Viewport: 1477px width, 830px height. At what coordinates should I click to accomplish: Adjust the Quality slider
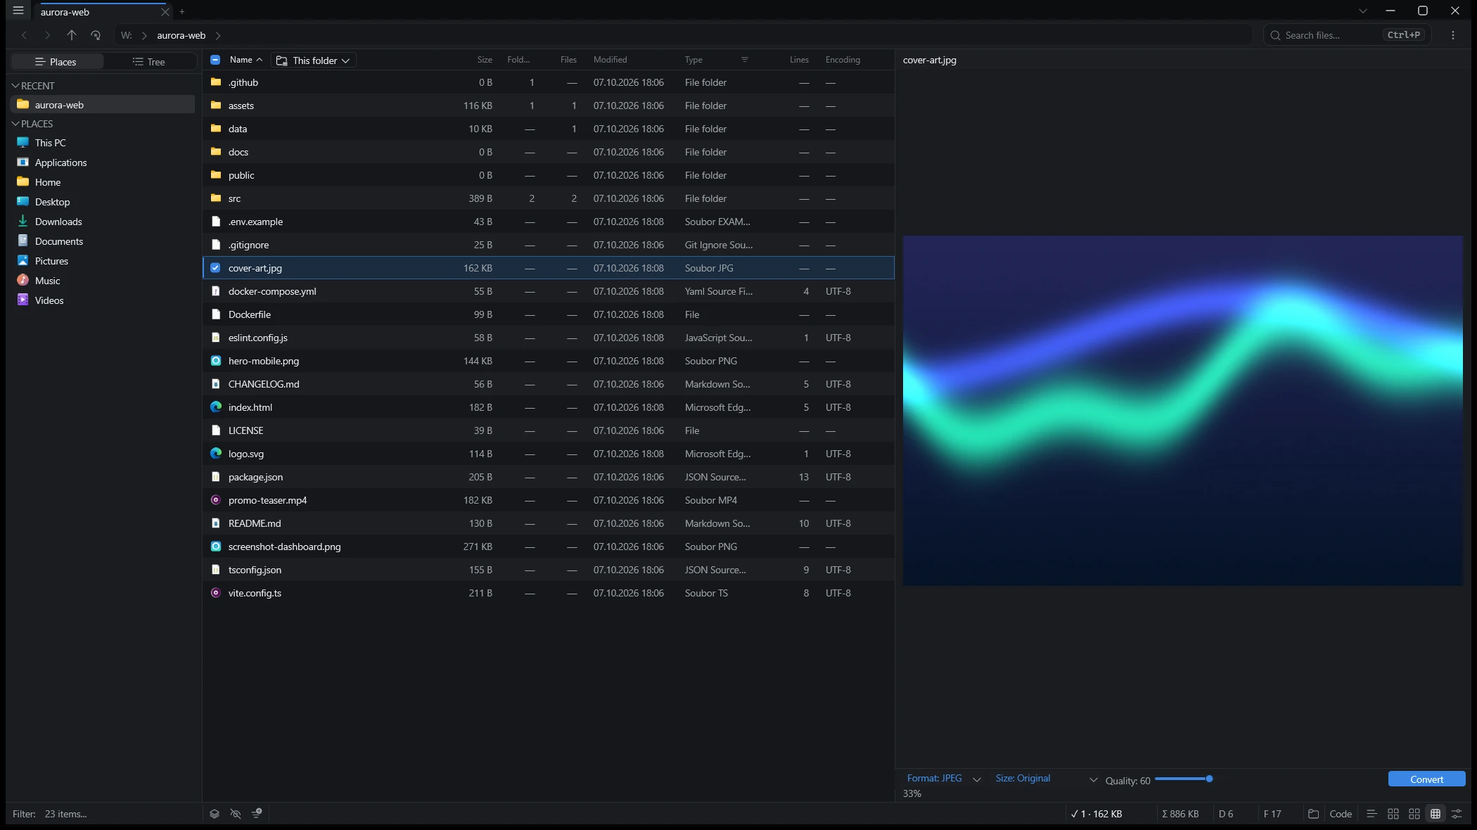(1183, 779)
